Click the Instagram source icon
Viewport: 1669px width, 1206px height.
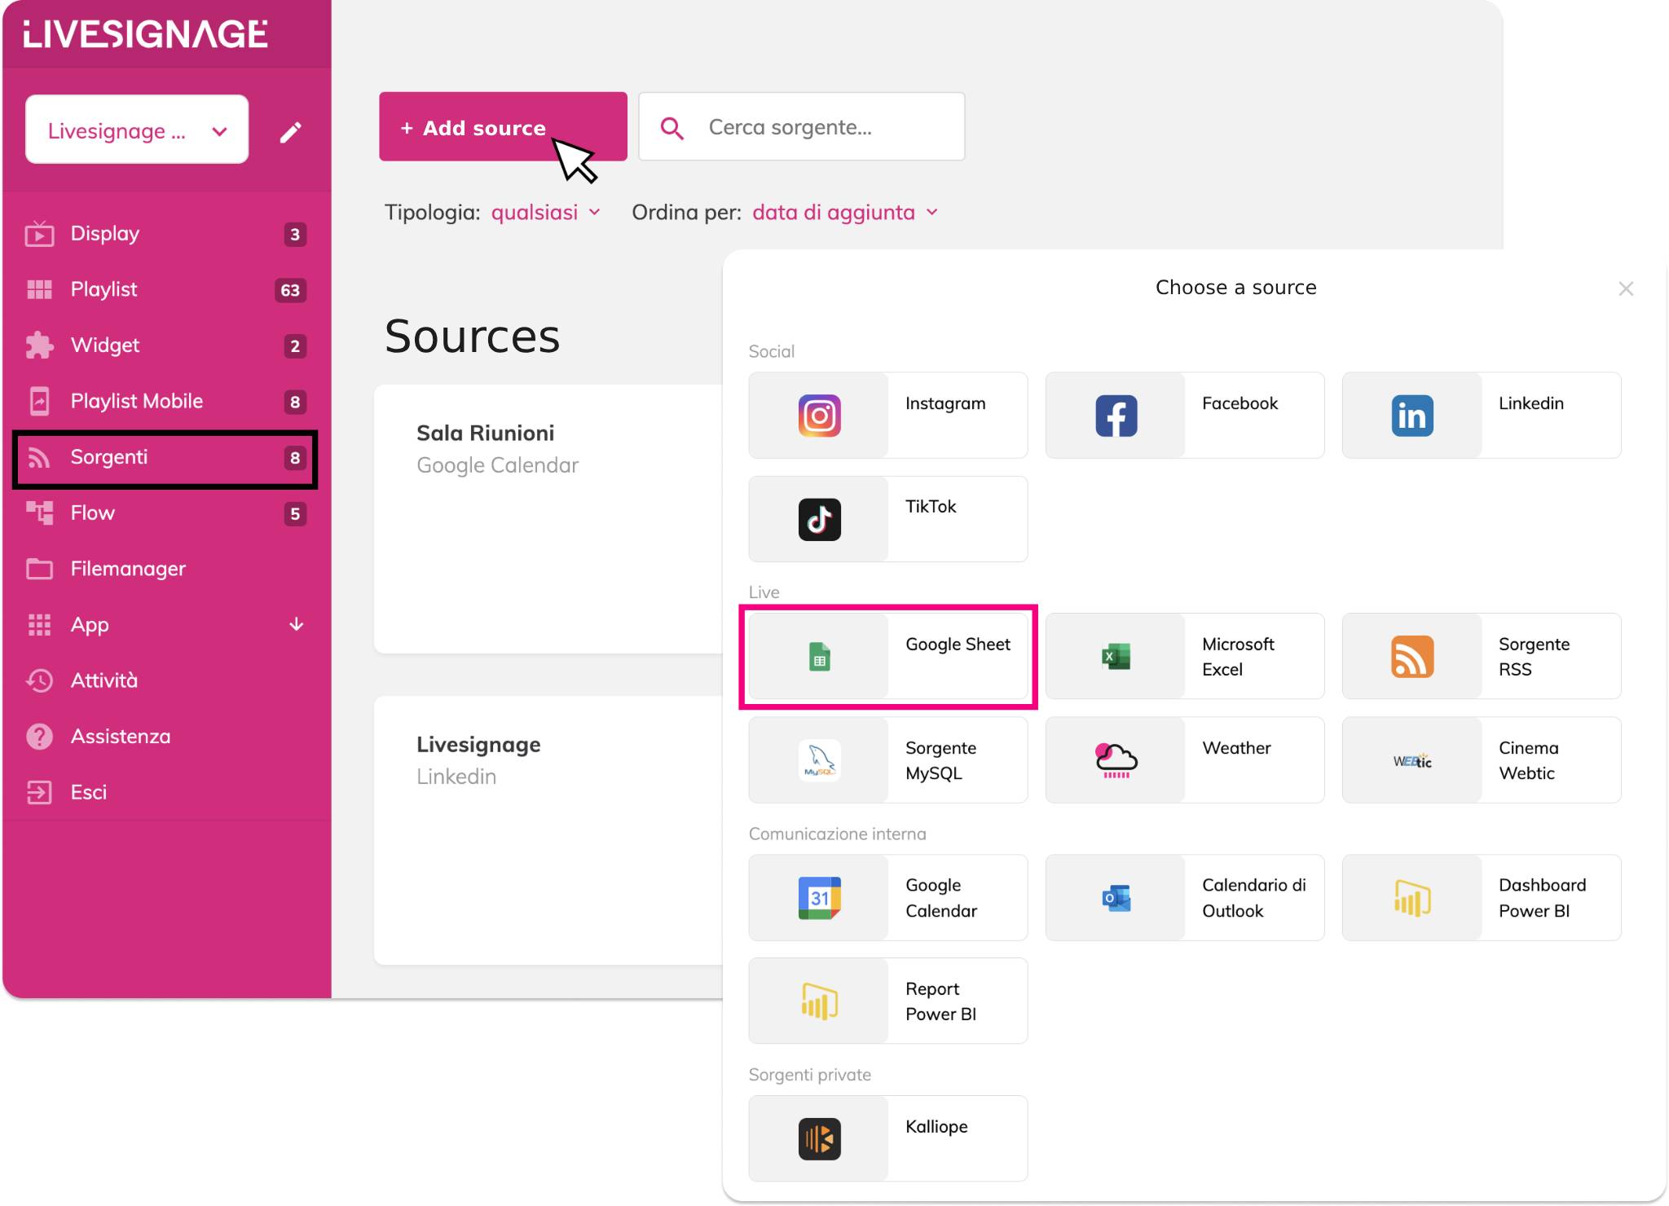819,416
